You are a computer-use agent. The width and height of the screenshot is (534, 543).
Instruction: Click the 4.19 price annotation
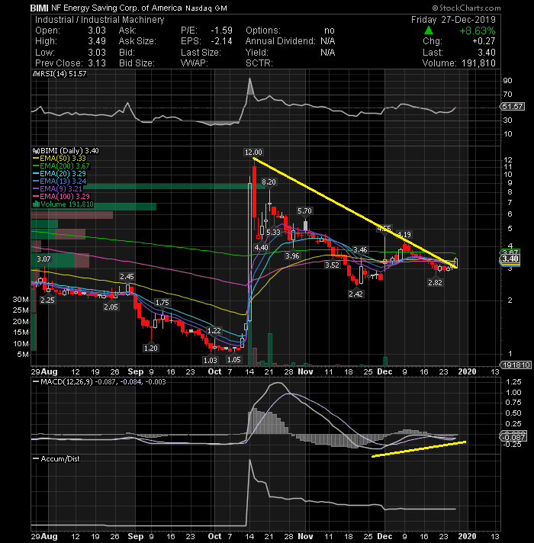[x=404, y=235]
